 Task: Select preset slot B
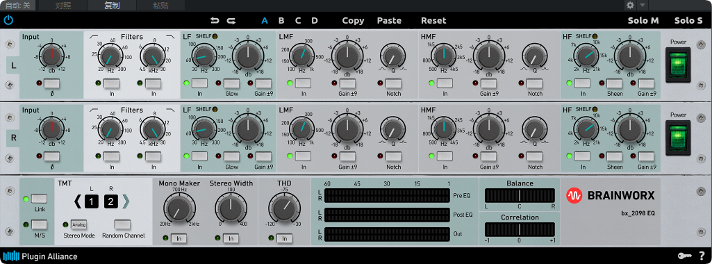point(281,20)
